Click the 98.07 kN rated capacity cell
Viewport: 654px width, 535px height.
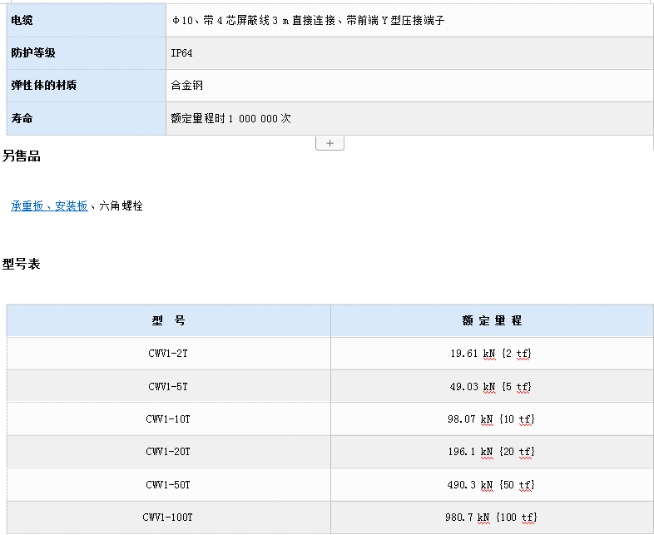[x=493, y=419]
